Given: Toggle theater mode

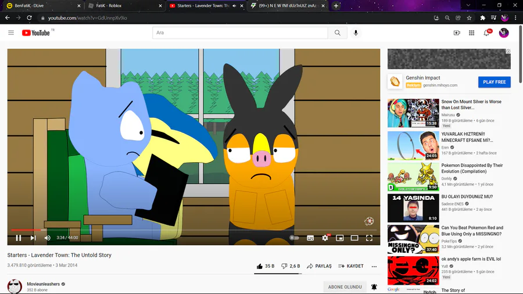Looking at the screenshot, I should (x=354, y=238).
